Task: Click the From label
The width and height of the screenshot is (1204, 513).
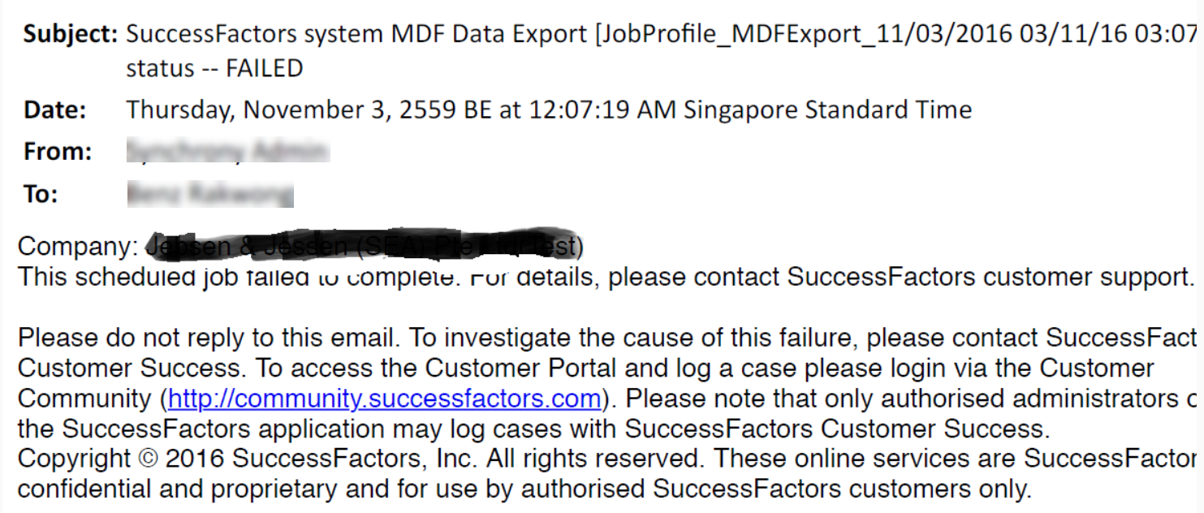Action: 58,152
